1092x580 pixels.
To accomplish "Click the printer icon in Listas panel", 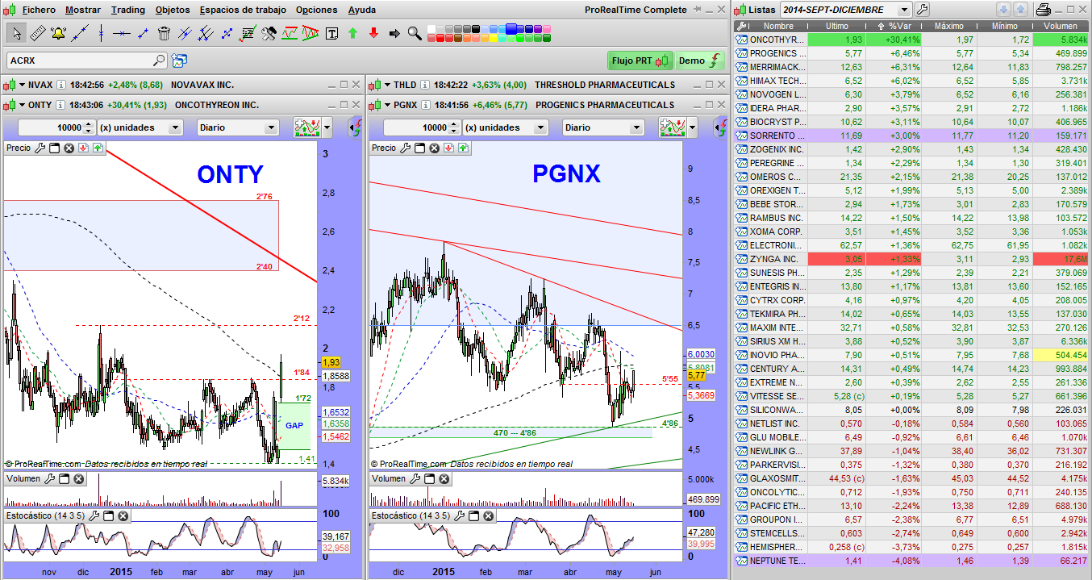I will pos(1044,10).
